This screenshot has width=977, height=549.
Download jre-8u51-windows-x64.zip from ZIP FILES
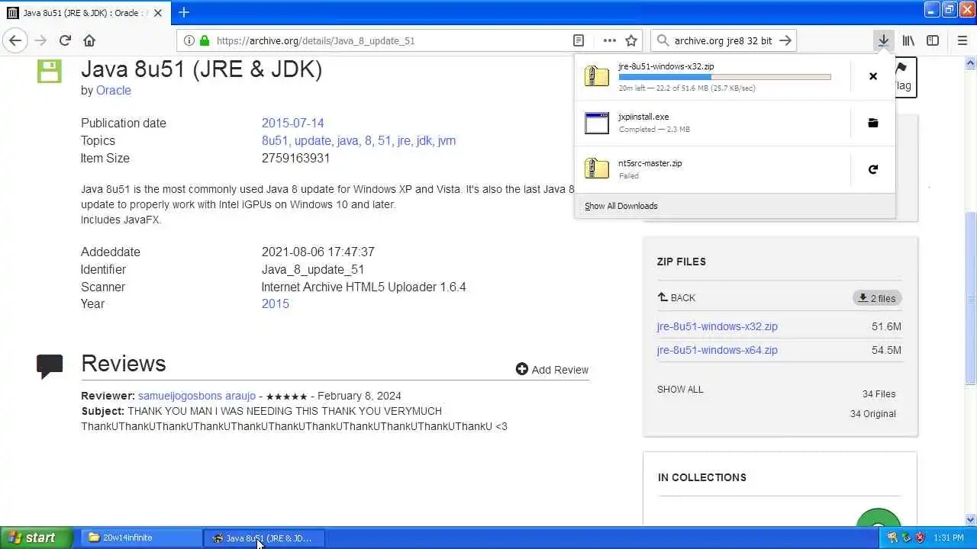pyautogui.click(x=717, y=350)
